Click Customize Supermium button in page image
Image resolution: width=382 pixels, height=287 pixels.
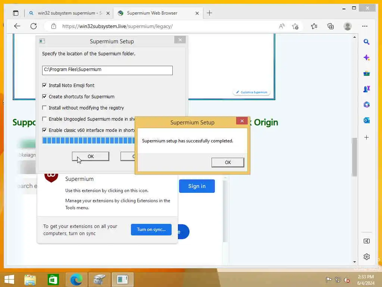click(x=252, y=92)
